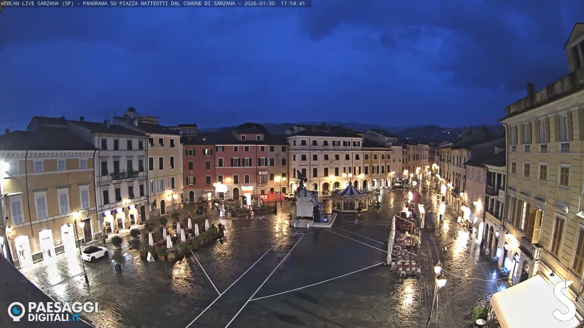Image resolution: width=584 pixels, height=328 pixels.
Task: Click the date 2026-01-30 in header
Action: pos(259,3)
